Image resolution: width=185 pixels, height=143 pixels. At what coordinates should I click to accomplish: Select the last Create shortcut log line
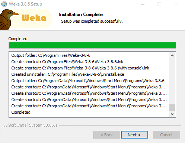tap(89, 106)
